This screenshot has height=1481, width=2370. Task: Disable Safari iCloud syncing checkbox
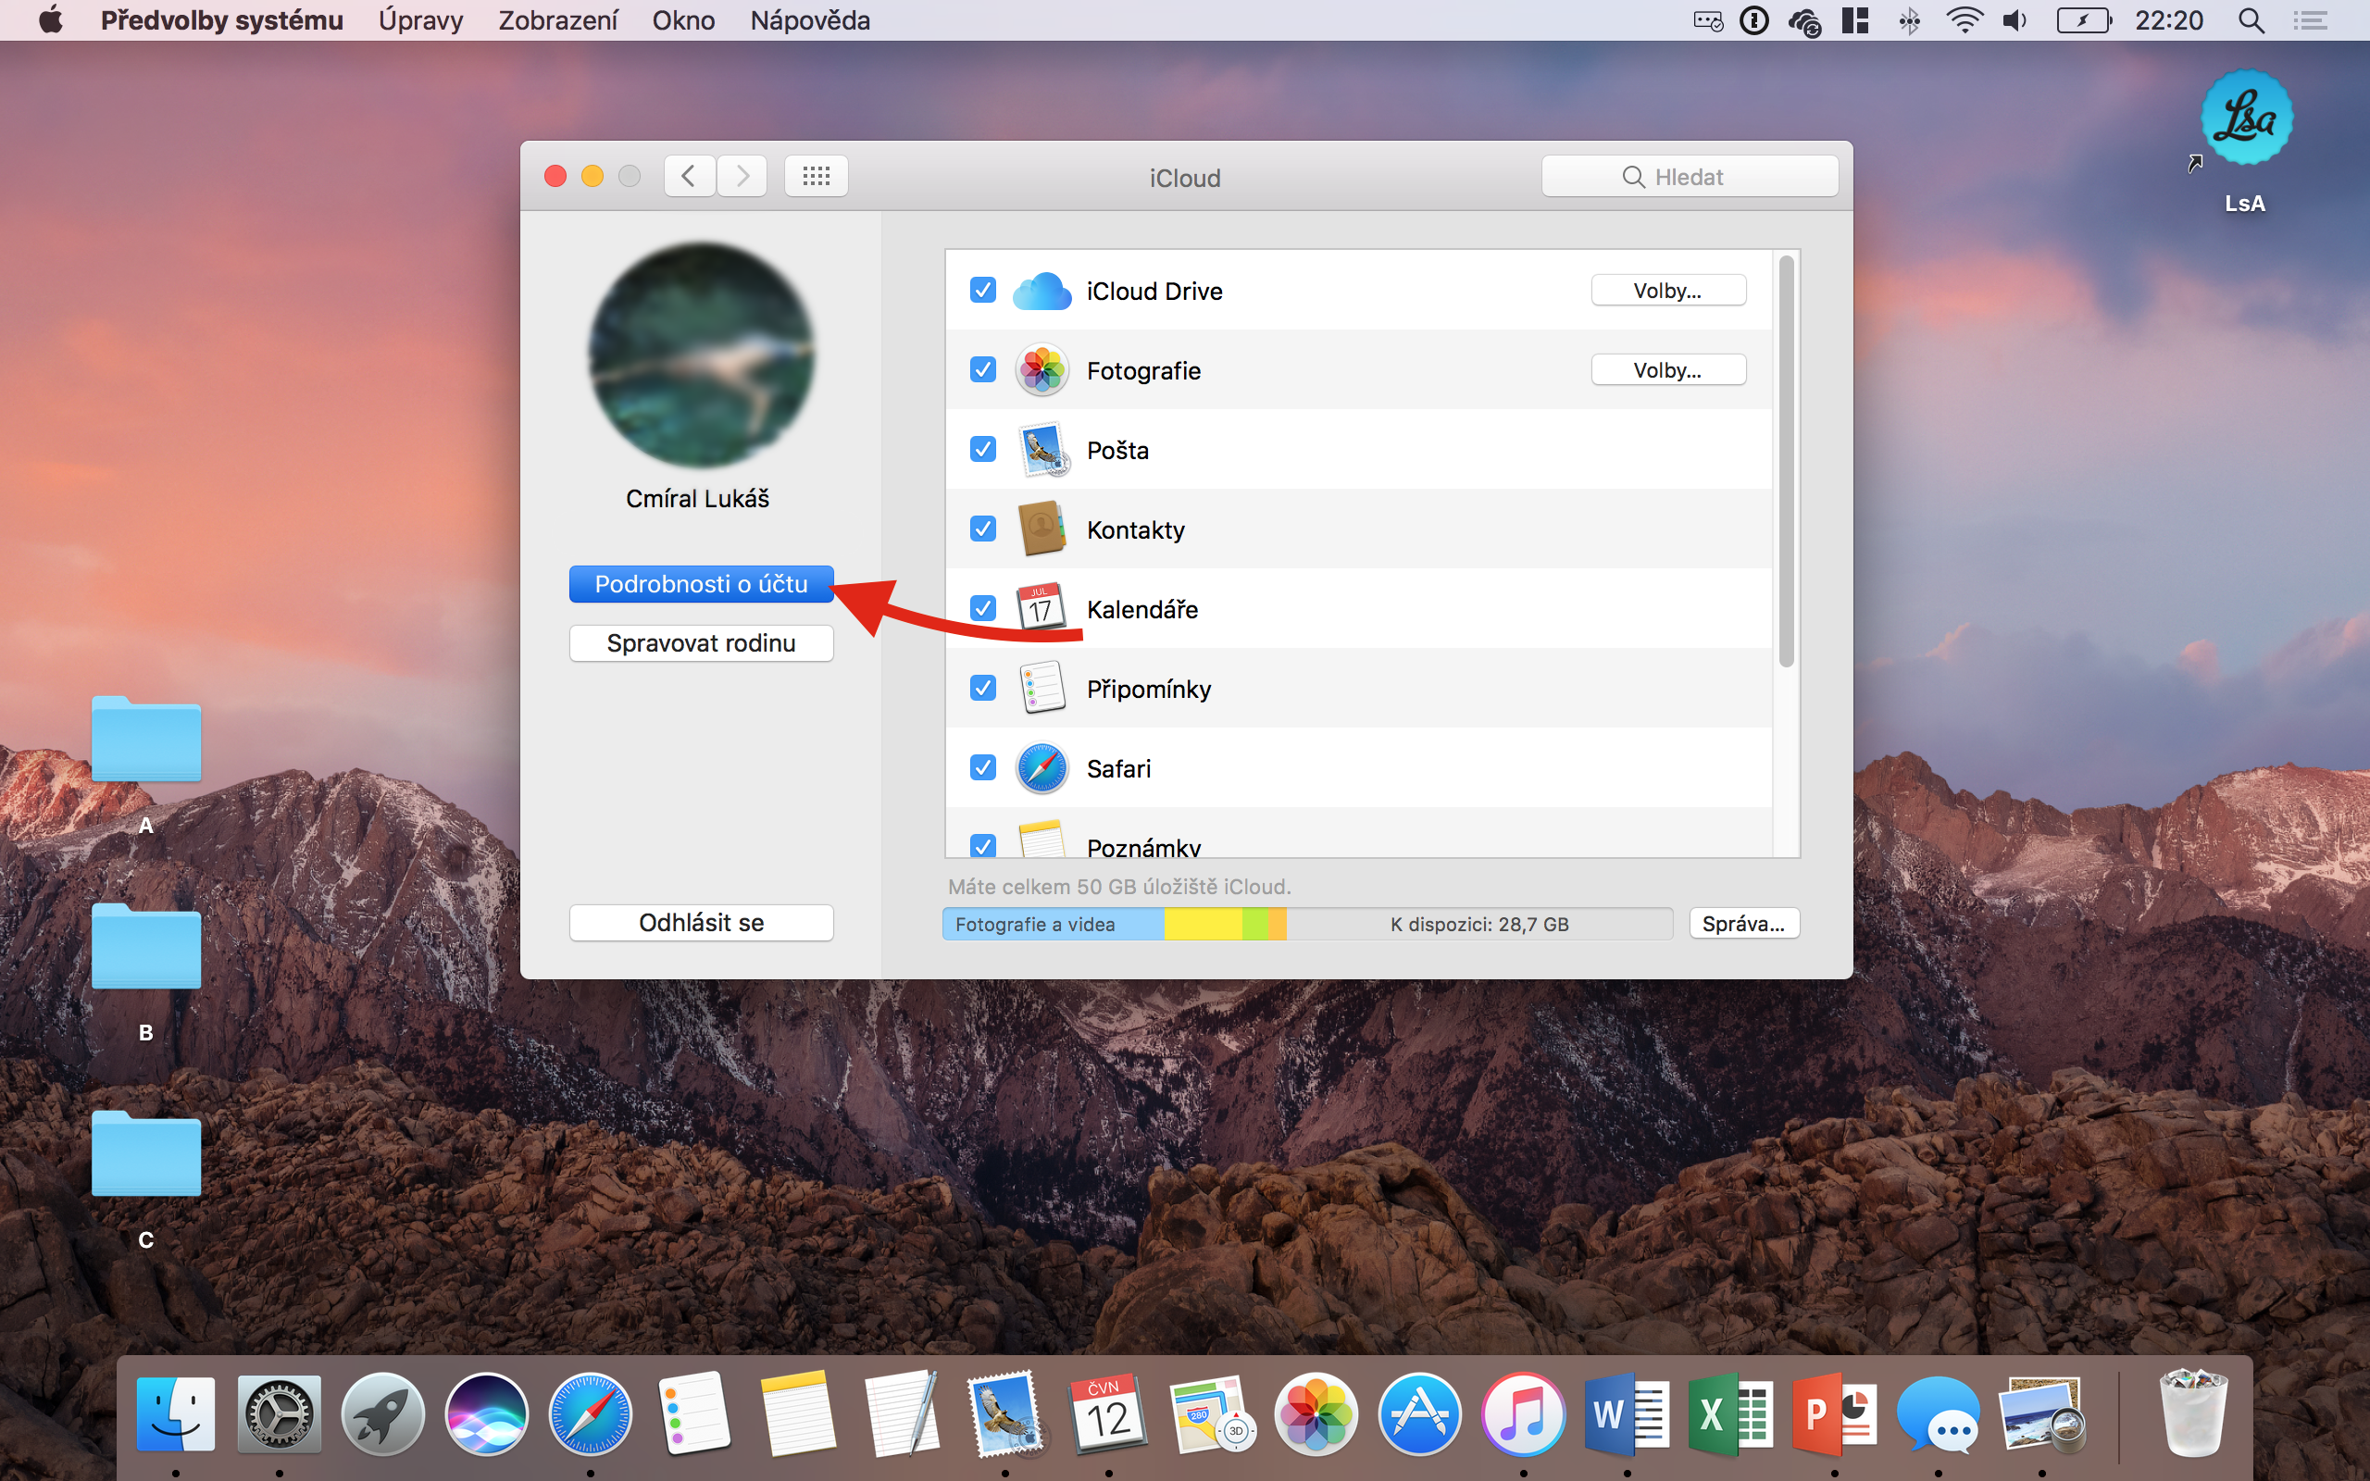point(982,767)
